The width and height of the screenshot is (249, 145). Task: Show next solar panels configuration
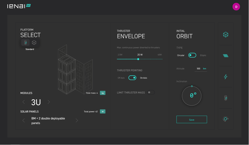[x=77, y=121]
